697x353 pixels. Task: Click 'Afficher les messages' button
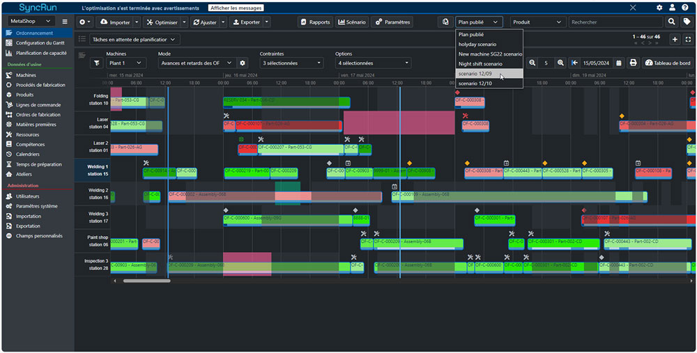[x=236, y=8]
